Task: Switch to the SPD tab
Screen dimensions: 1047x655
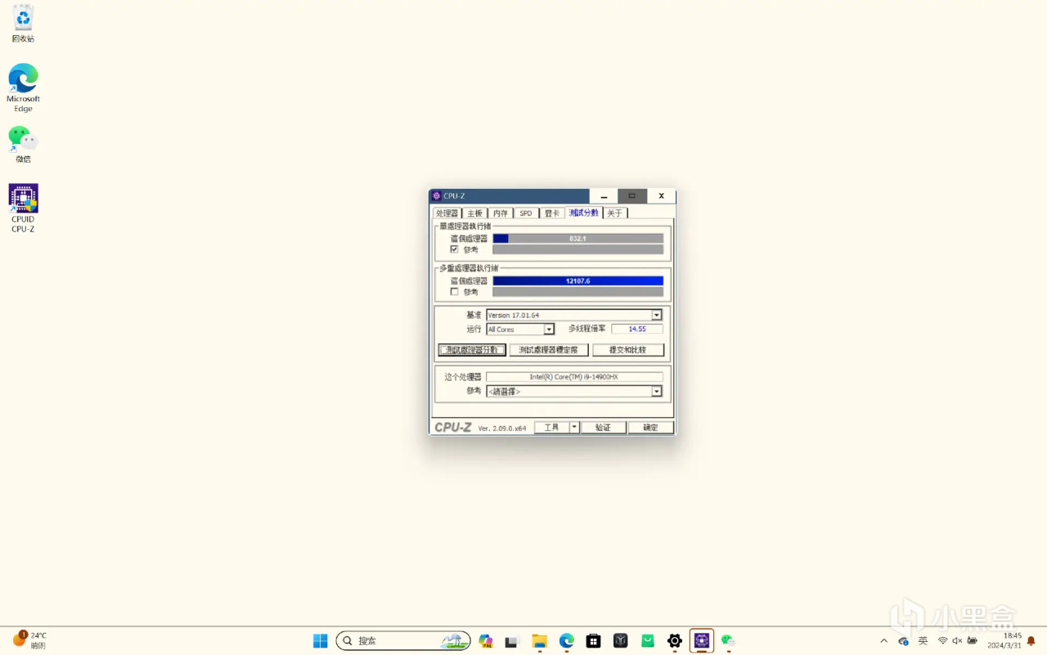Action: (526, 213)
